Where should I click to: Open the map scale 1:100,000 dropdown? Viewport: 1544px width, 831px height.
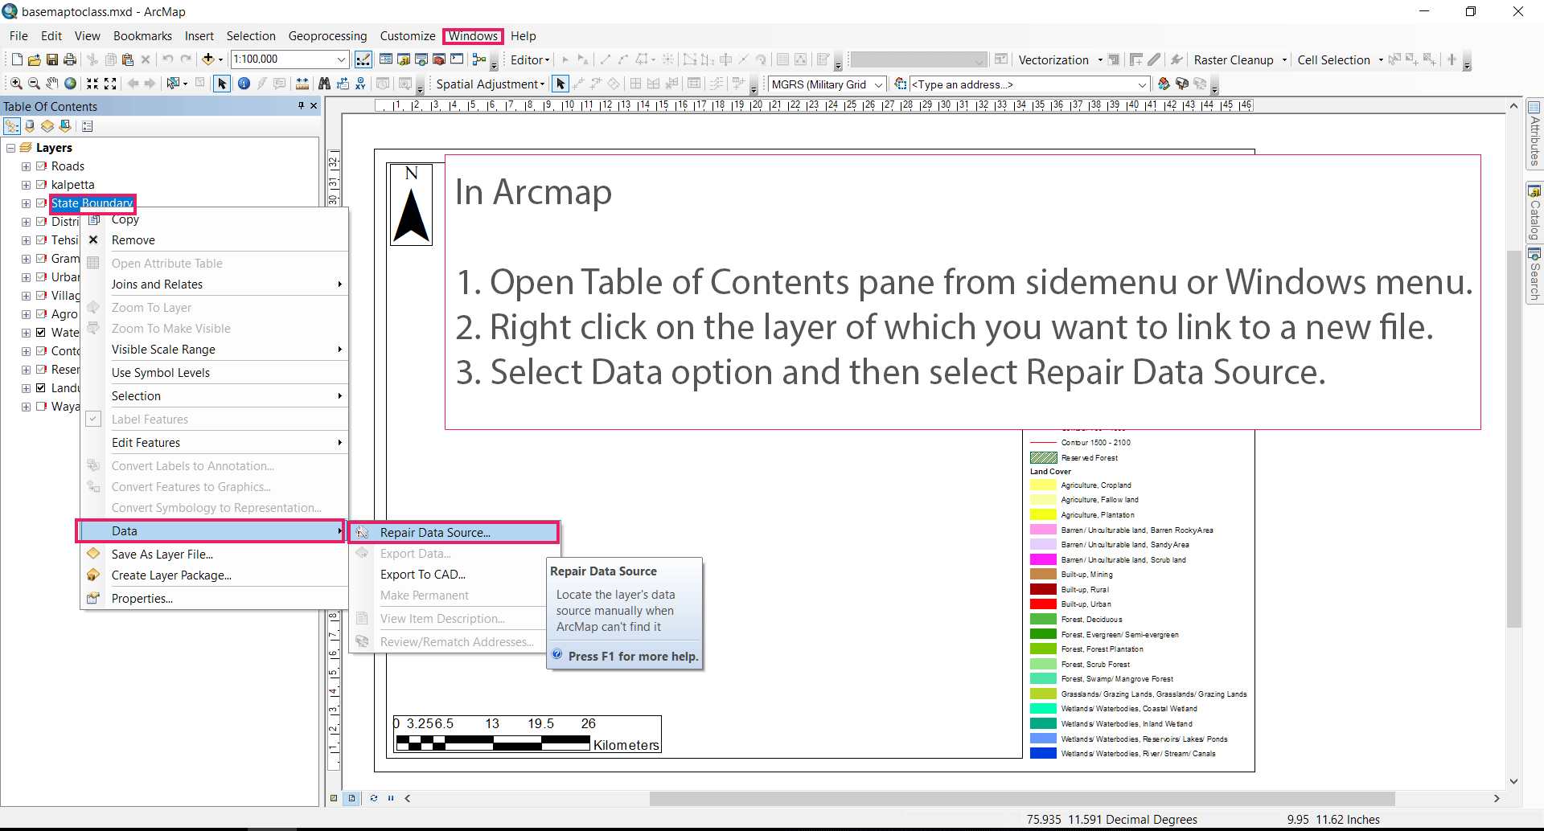click(341, 59)
